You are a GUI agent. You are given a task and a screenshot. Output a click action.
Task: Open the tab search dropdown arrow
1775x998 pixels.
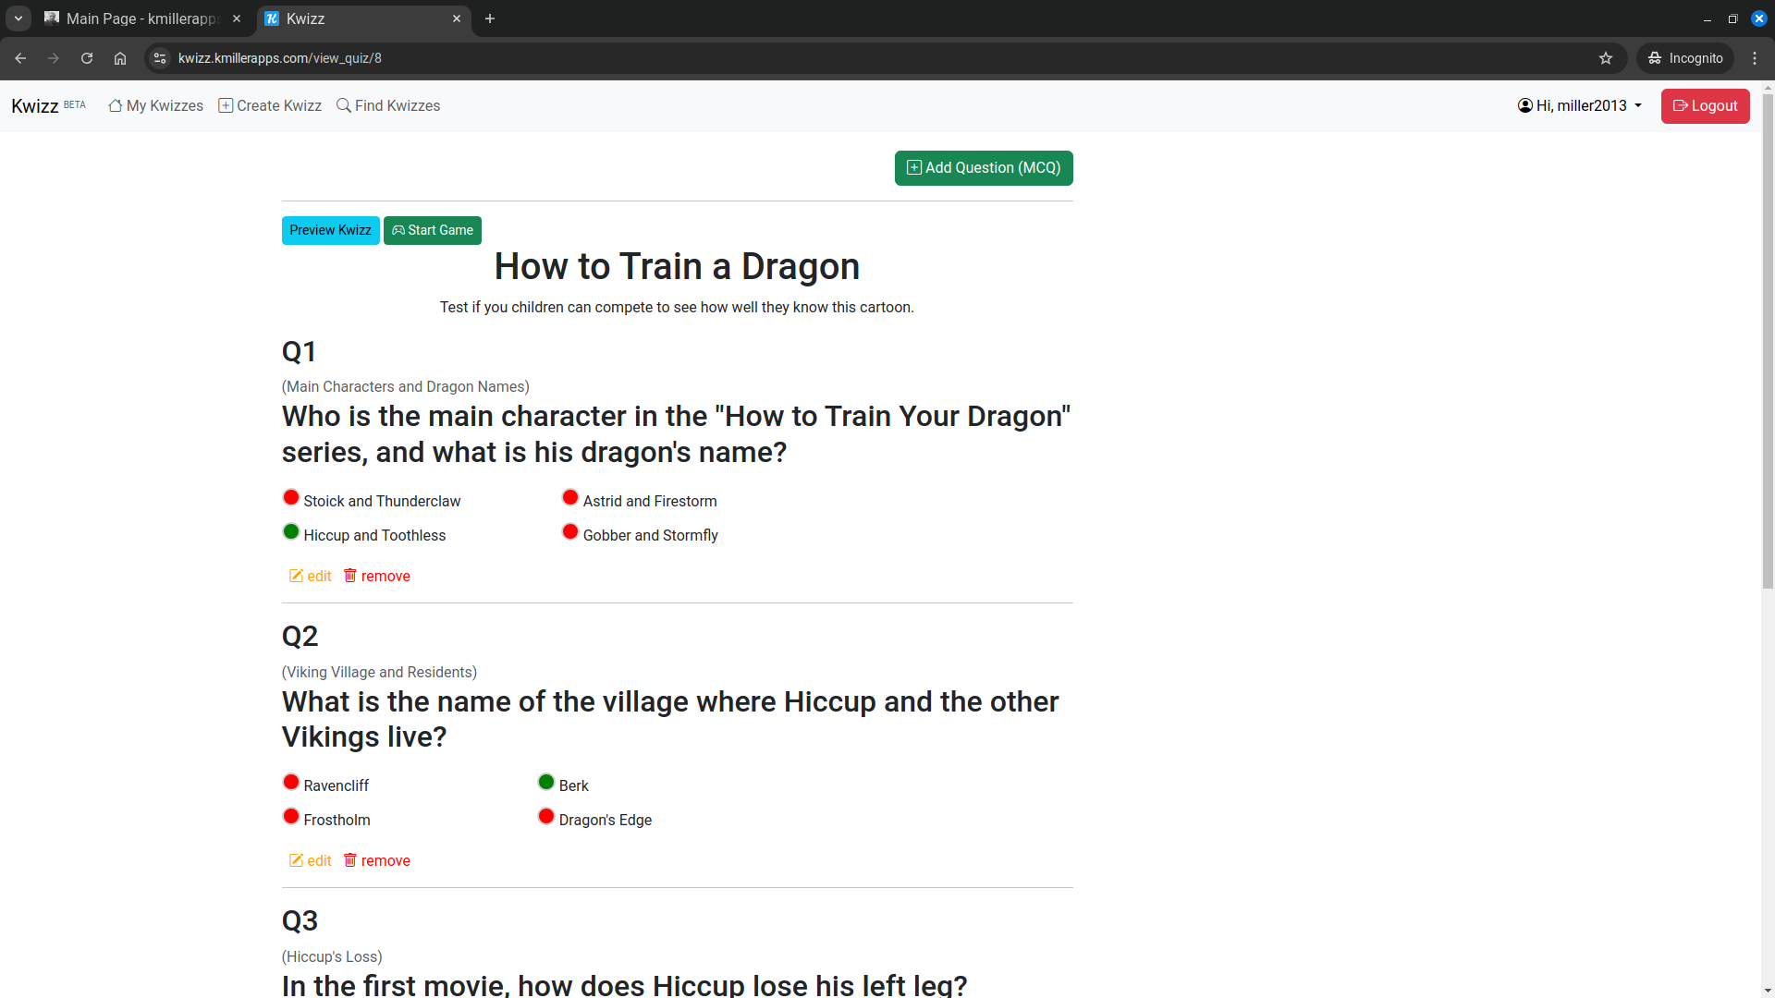pos(18,18)
